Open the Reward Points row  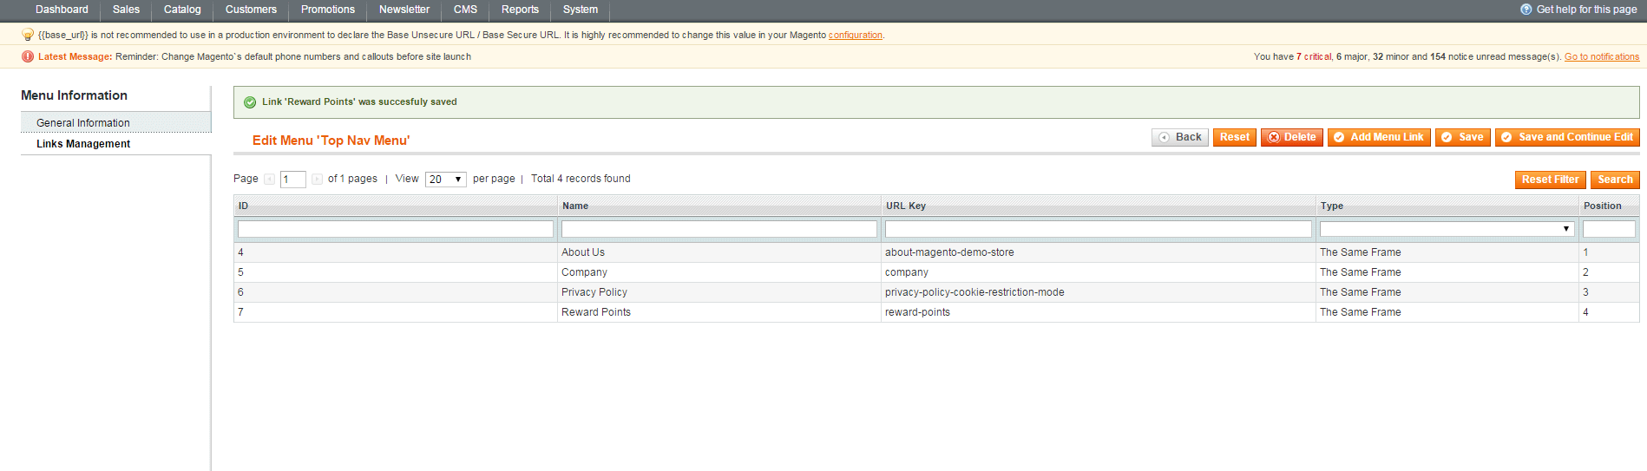596,312
